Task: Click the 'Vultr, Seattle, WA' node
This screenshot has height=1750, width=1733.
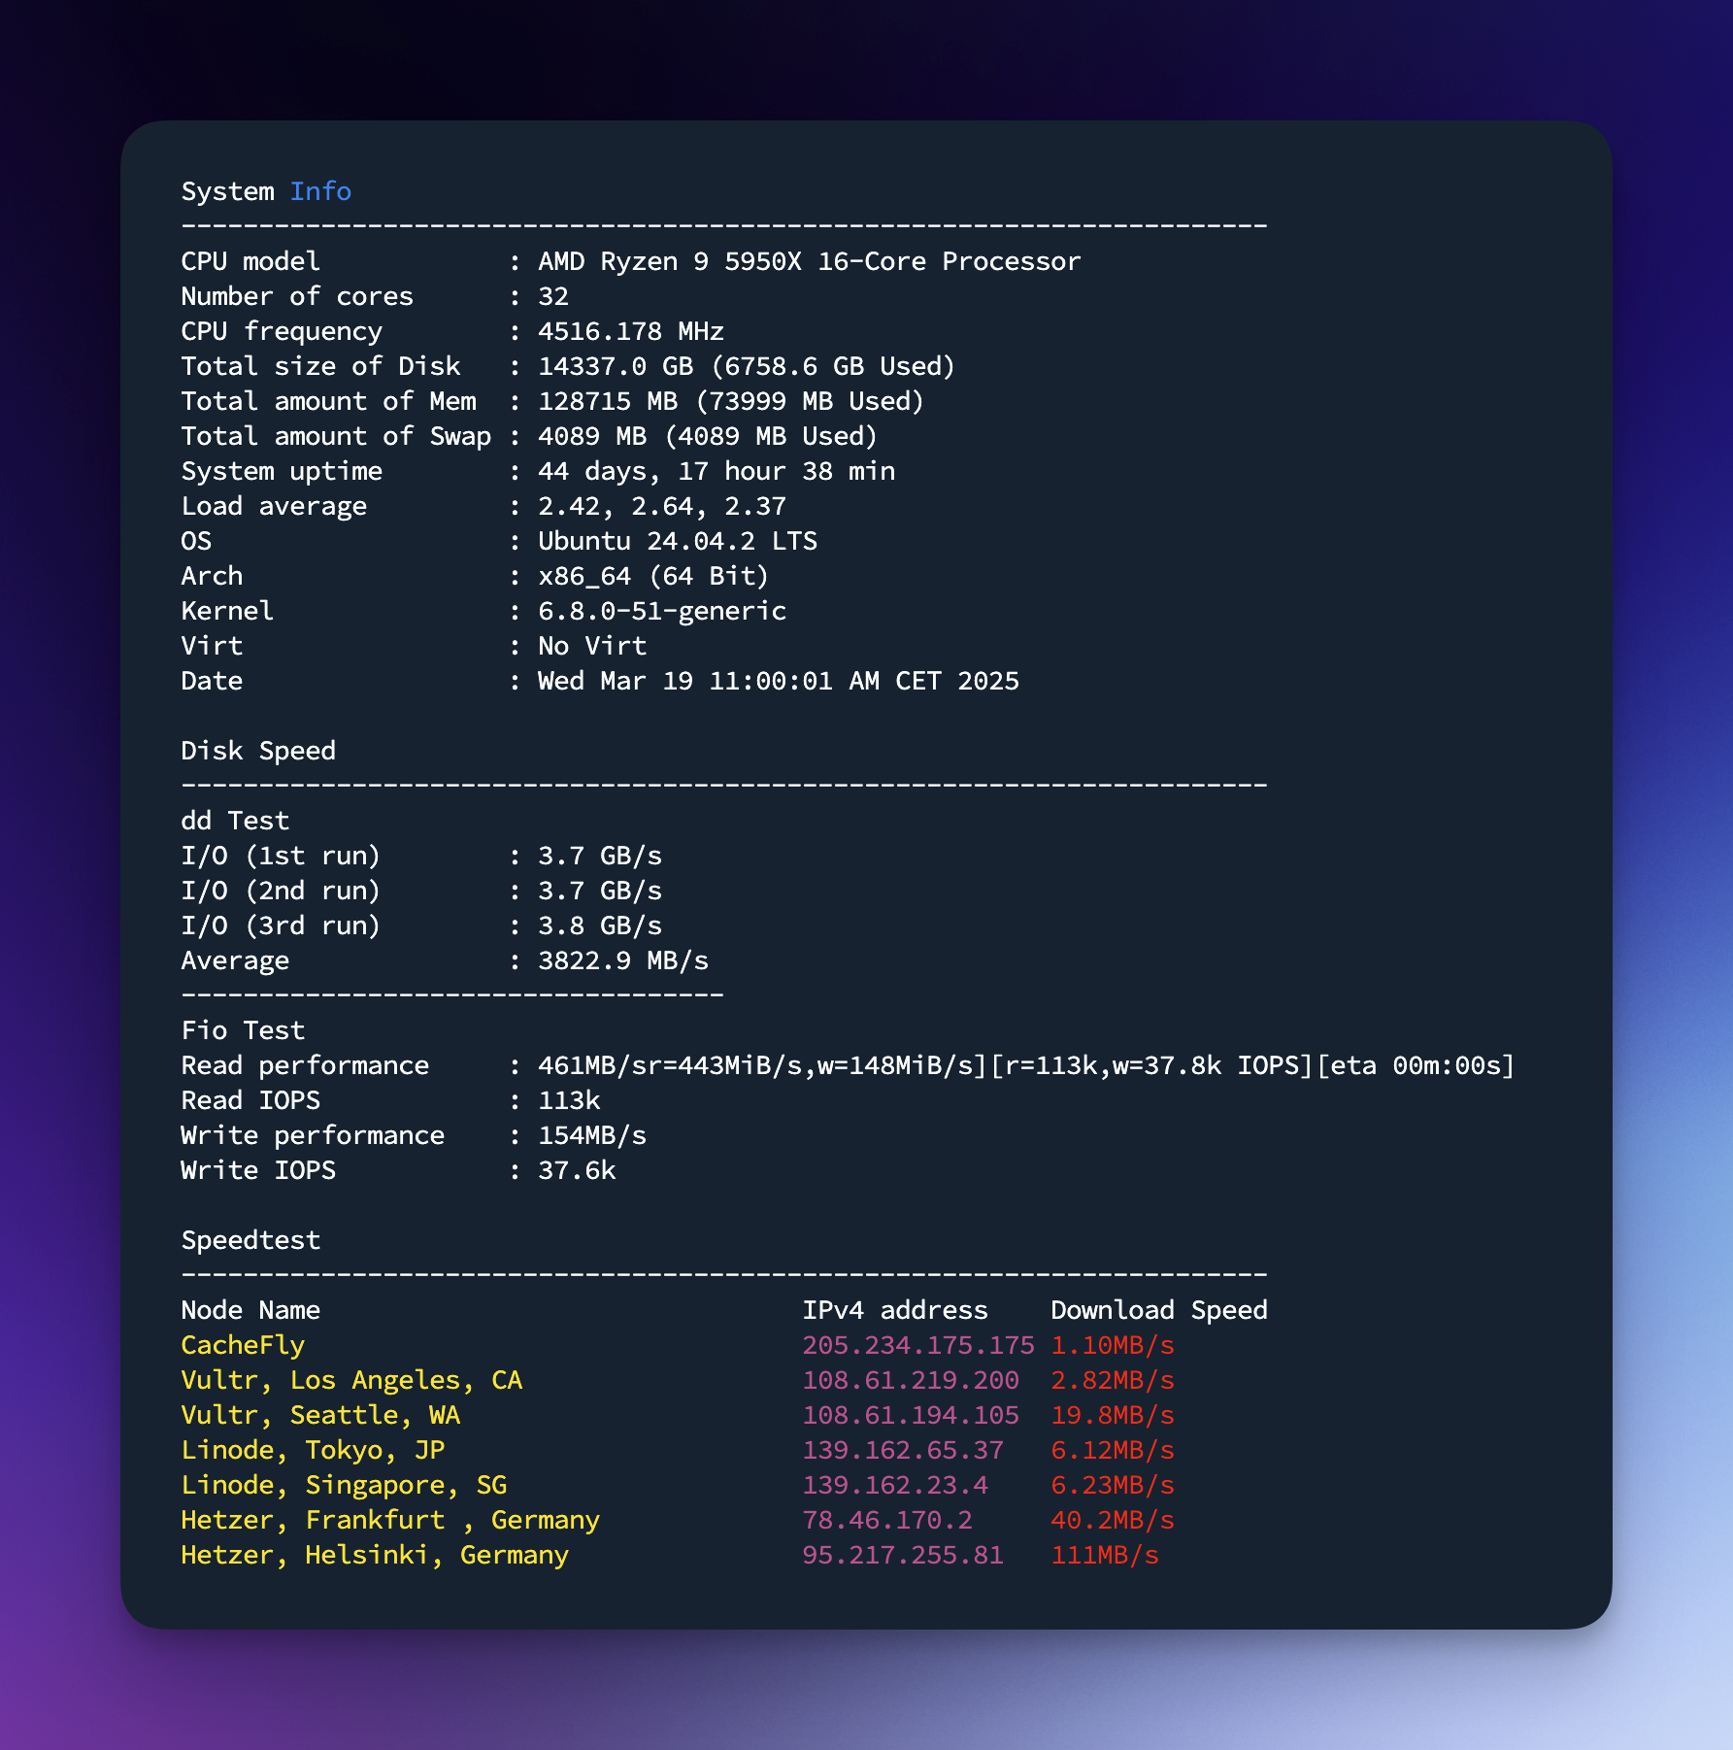Action: [x=320, y=1415]
